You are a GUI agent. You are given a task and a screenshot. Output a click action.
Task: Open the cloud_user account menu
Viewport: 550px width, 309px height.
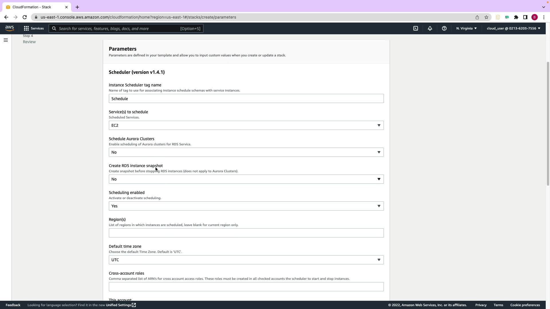513,28
